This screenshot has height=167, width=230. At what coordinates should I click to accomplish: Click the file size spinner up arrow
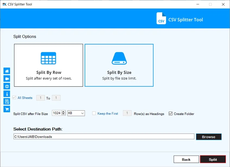pos(63,112)
